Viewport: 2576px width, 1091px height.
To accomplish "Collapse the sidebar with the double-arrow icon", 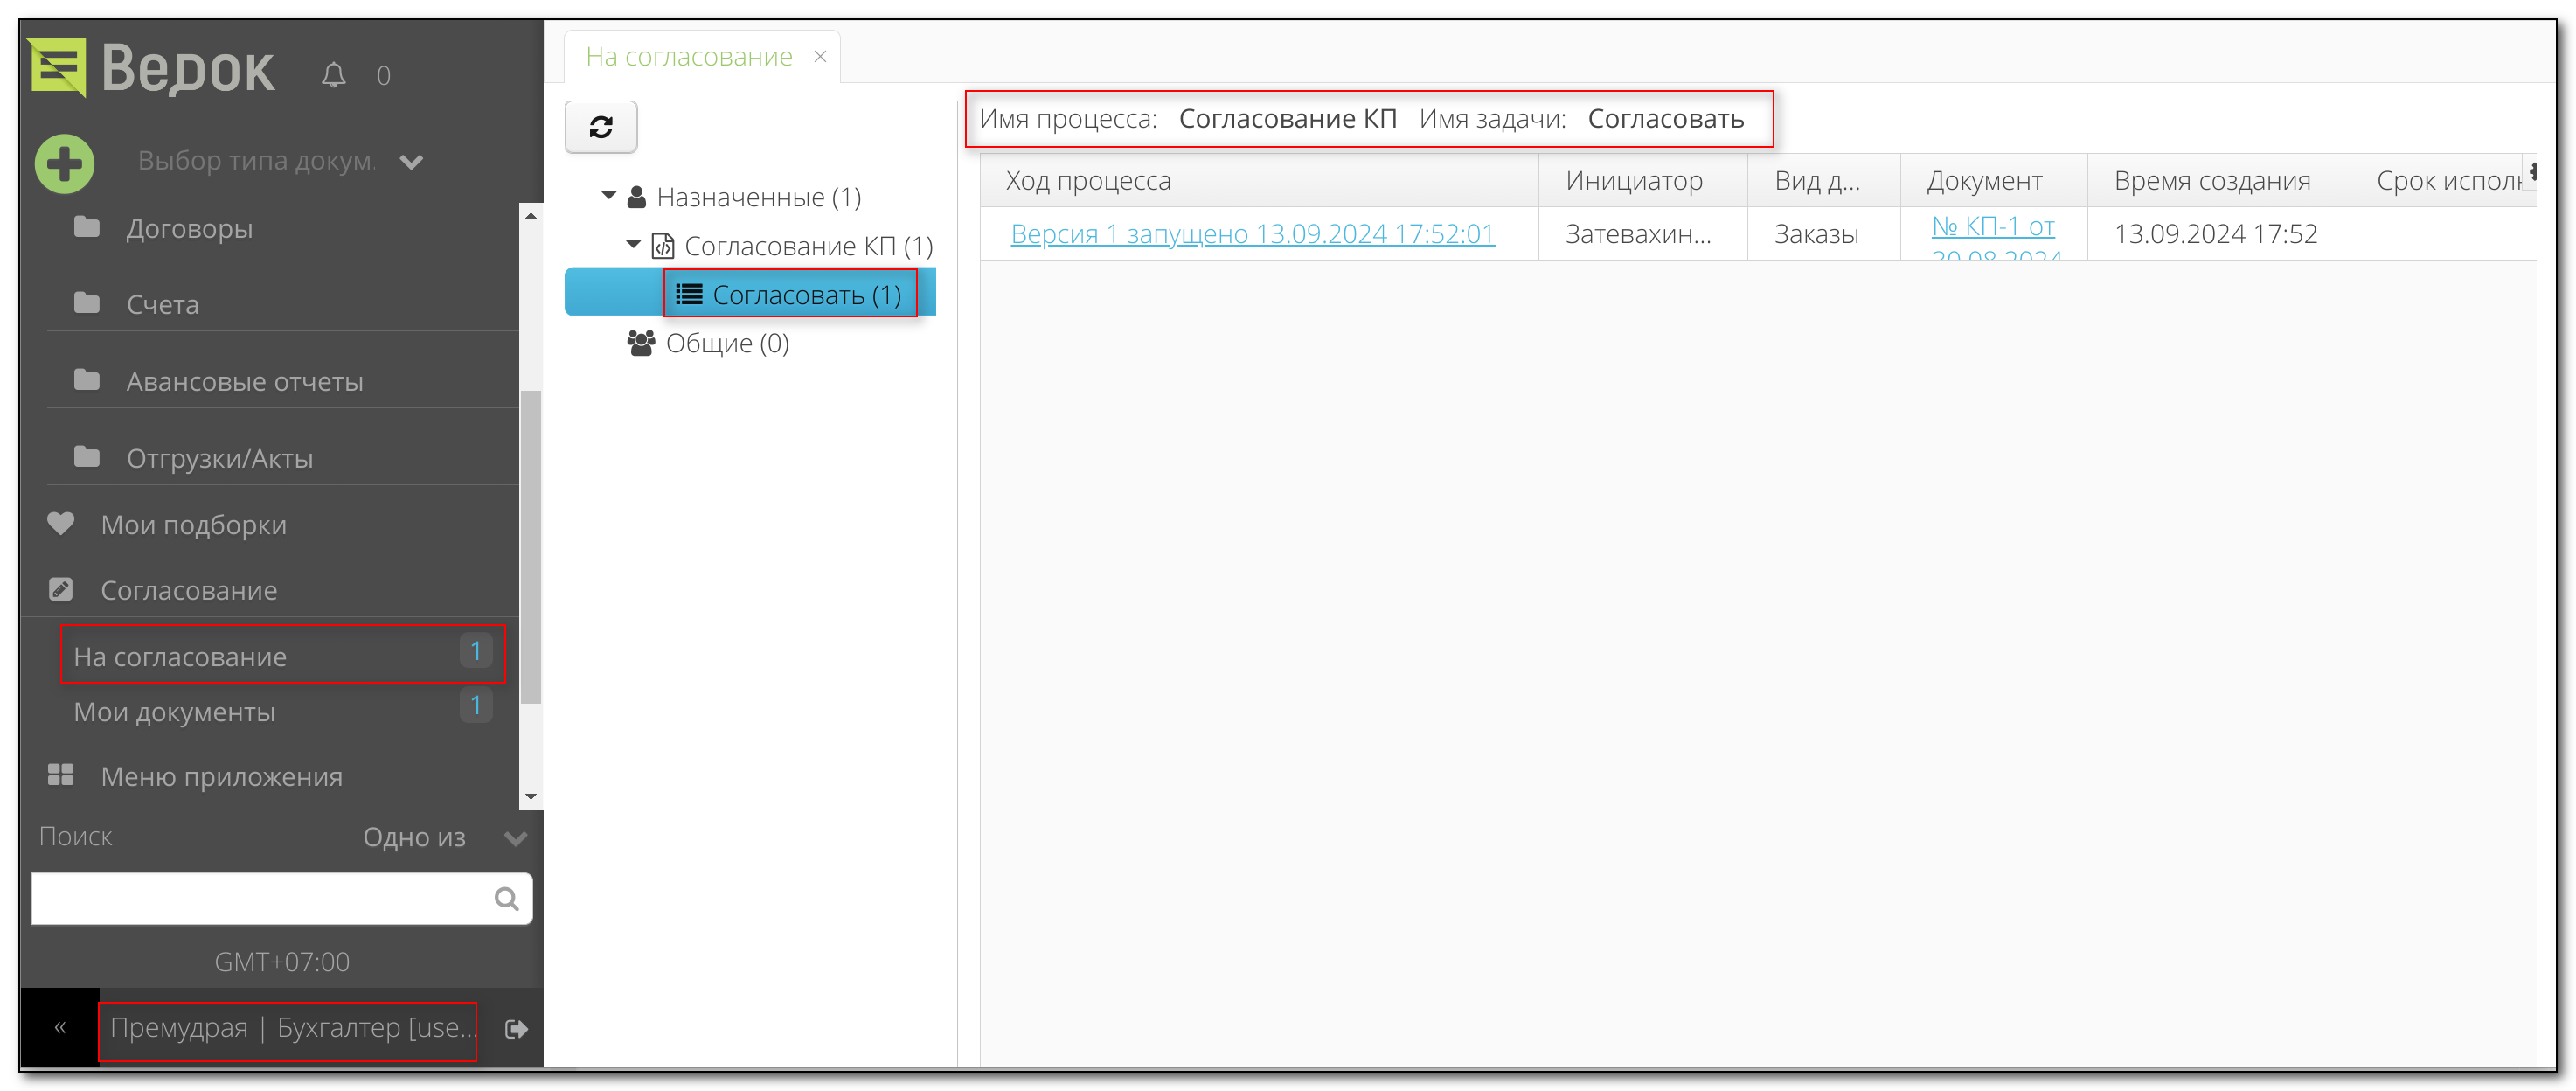I will [60, 1027].
